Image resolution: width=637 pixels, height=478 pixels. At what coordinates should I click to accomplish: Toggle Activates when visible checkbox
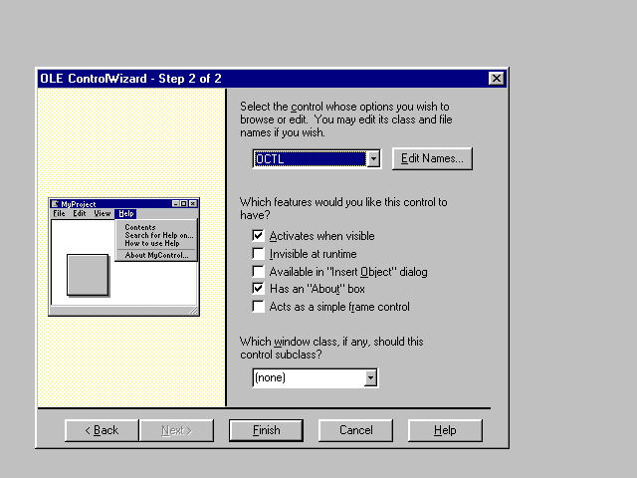pyautogui.click(x=259, y=236)
